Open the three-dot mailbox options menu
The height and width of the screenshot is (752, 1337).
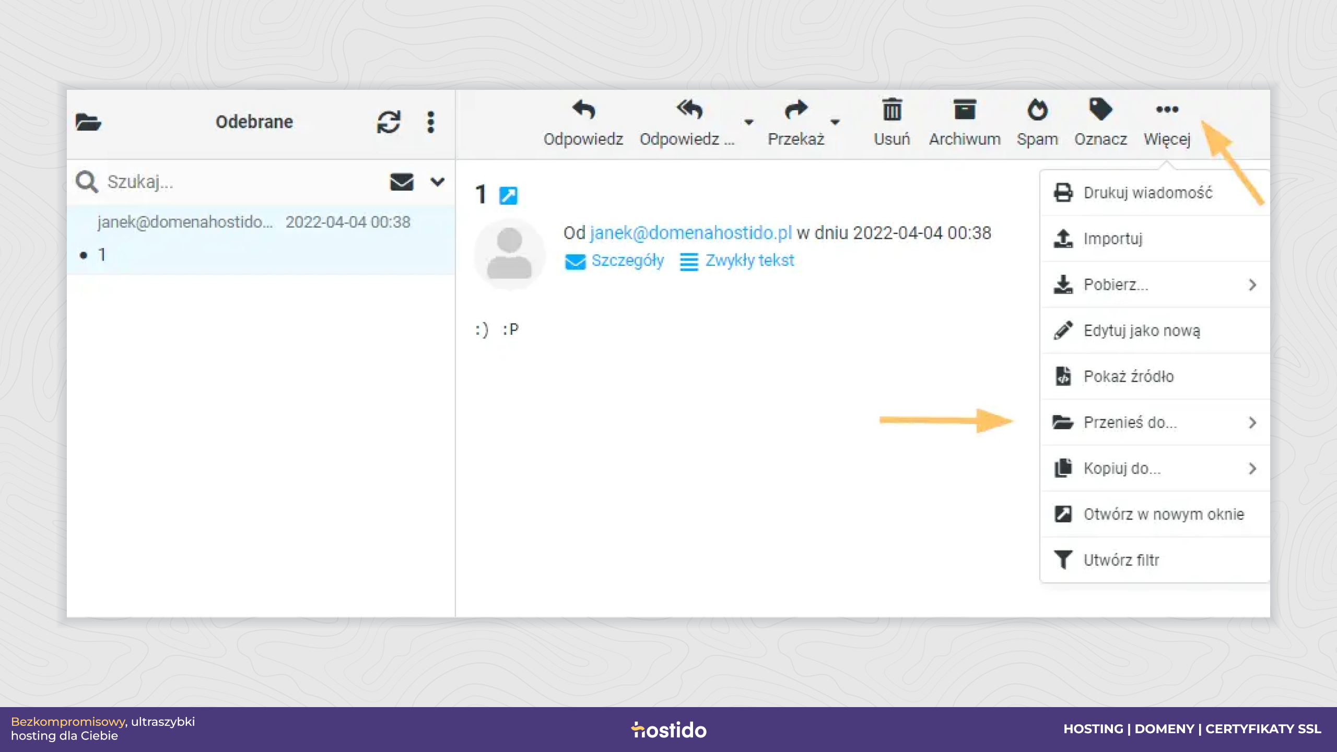430,122
